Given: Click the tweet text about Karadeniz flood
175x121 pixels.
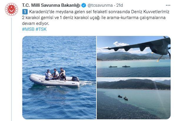Looking at the screenshot, I should (96, 18).
